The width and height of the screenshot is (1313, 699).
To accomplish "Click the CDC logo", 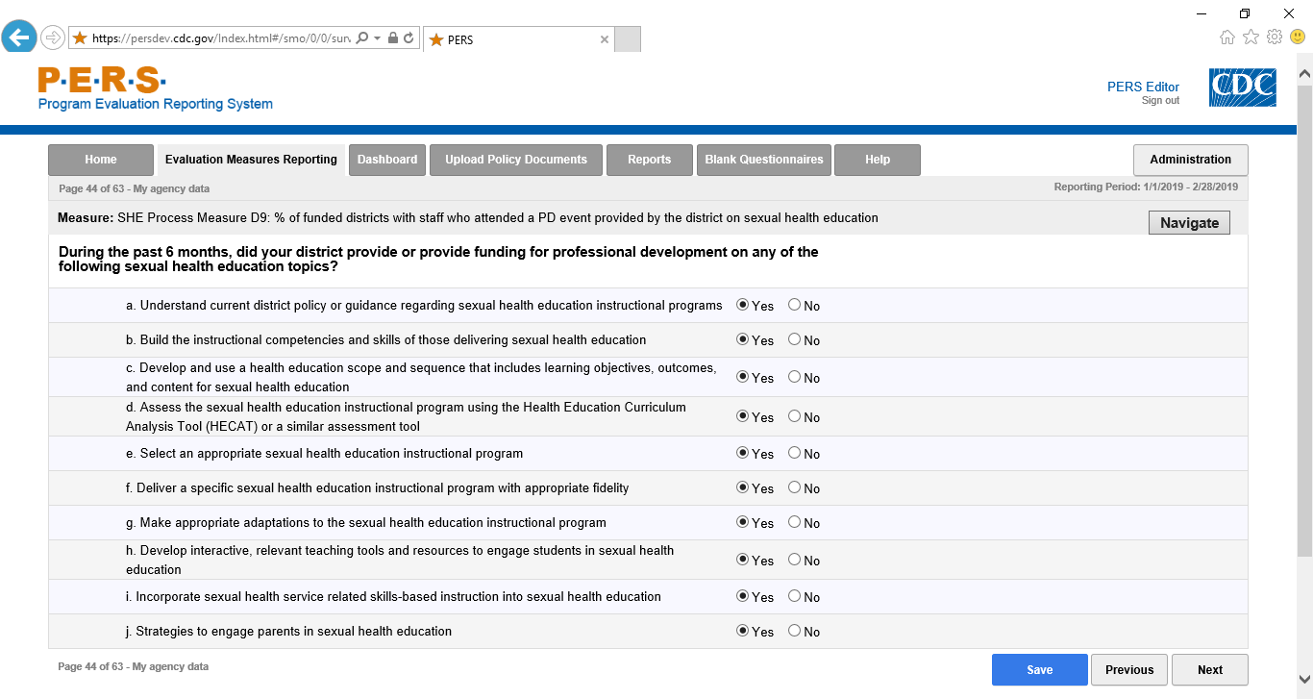I will coord(1242,87).
